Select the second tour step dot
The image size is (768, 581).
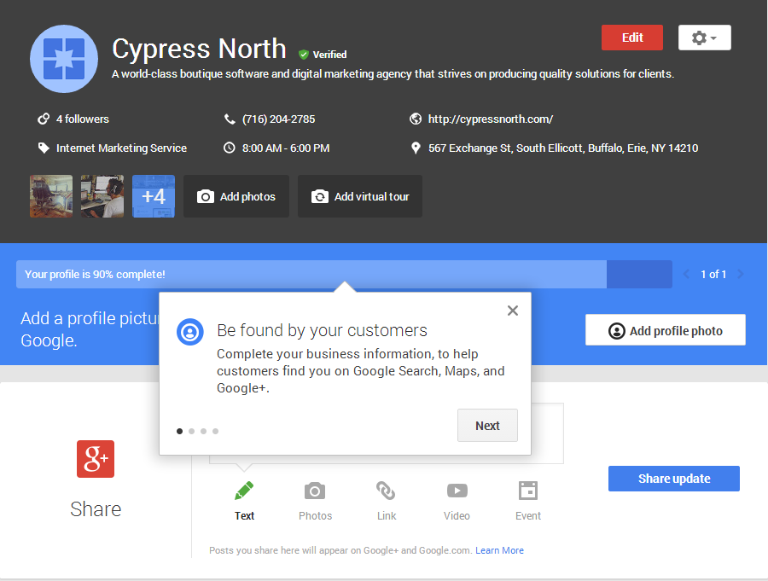(191, 431)
